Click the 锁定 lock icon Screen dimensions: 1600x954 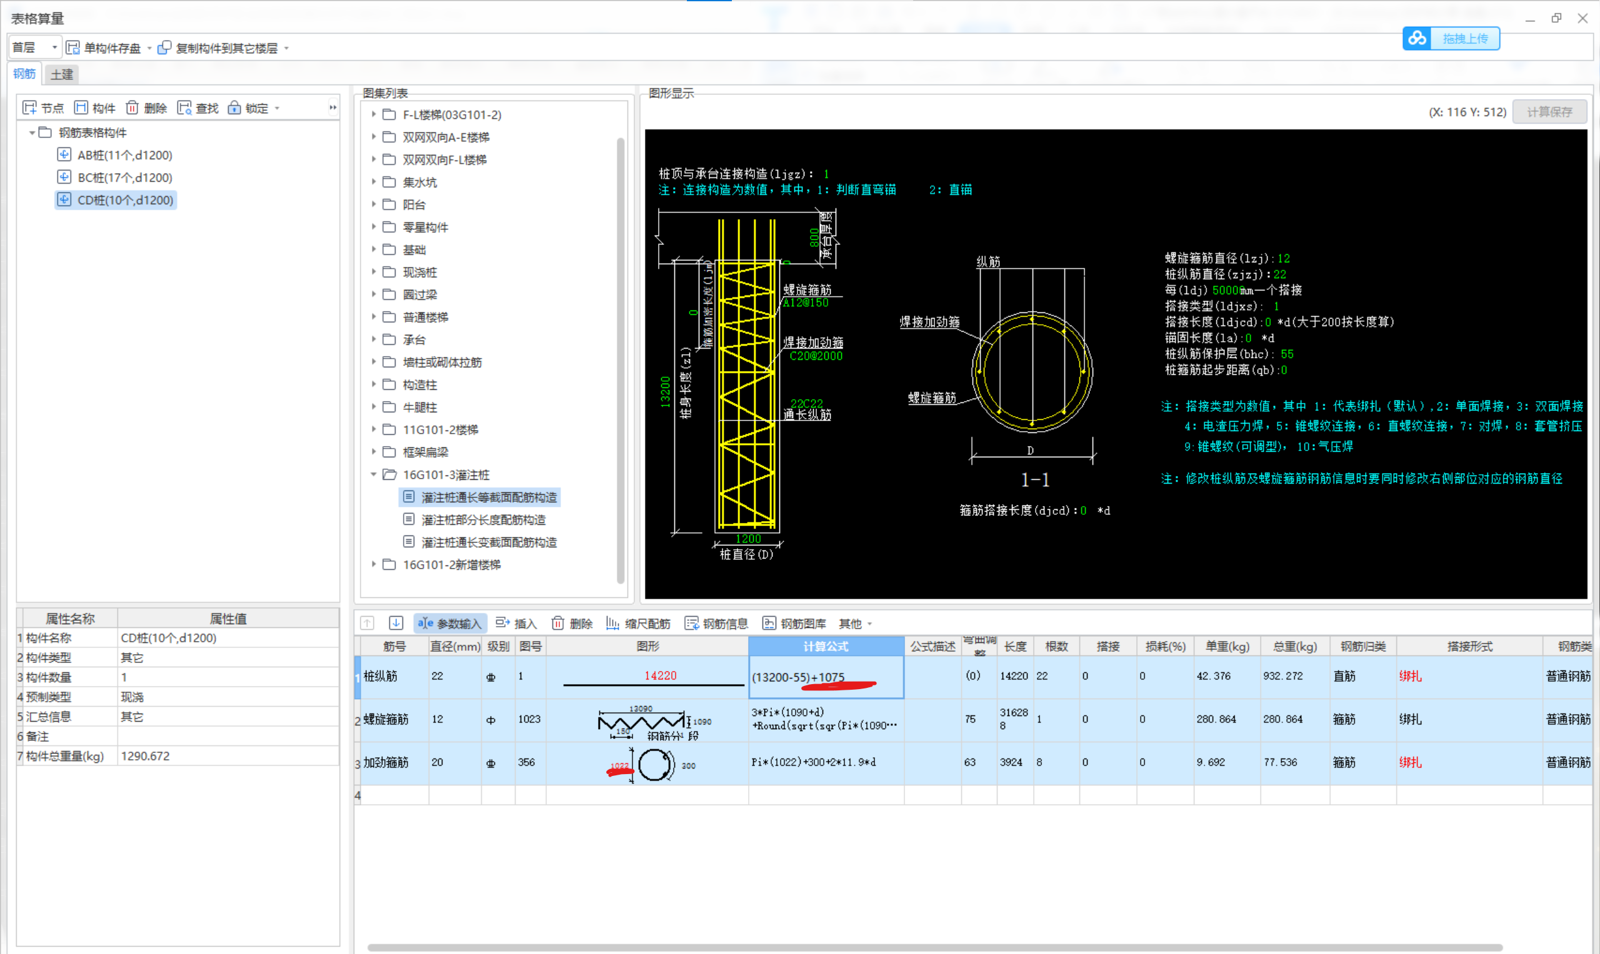234,107
